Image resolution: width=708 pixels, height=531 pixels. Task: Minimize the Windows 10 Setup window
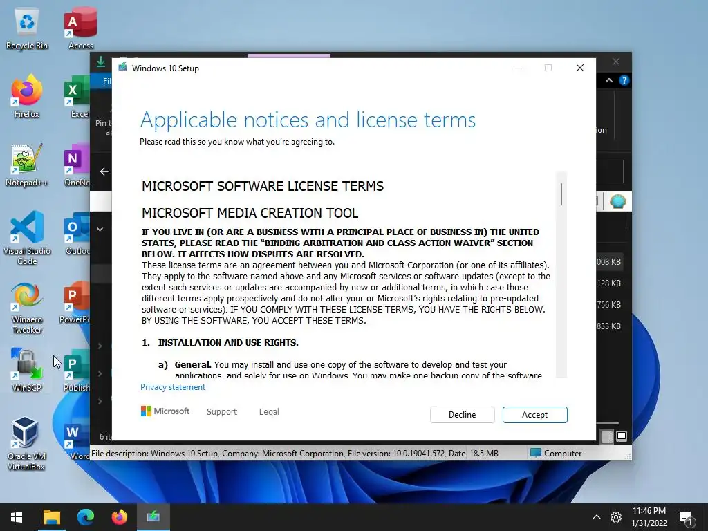pyautogui.click(x=517, y=68)
